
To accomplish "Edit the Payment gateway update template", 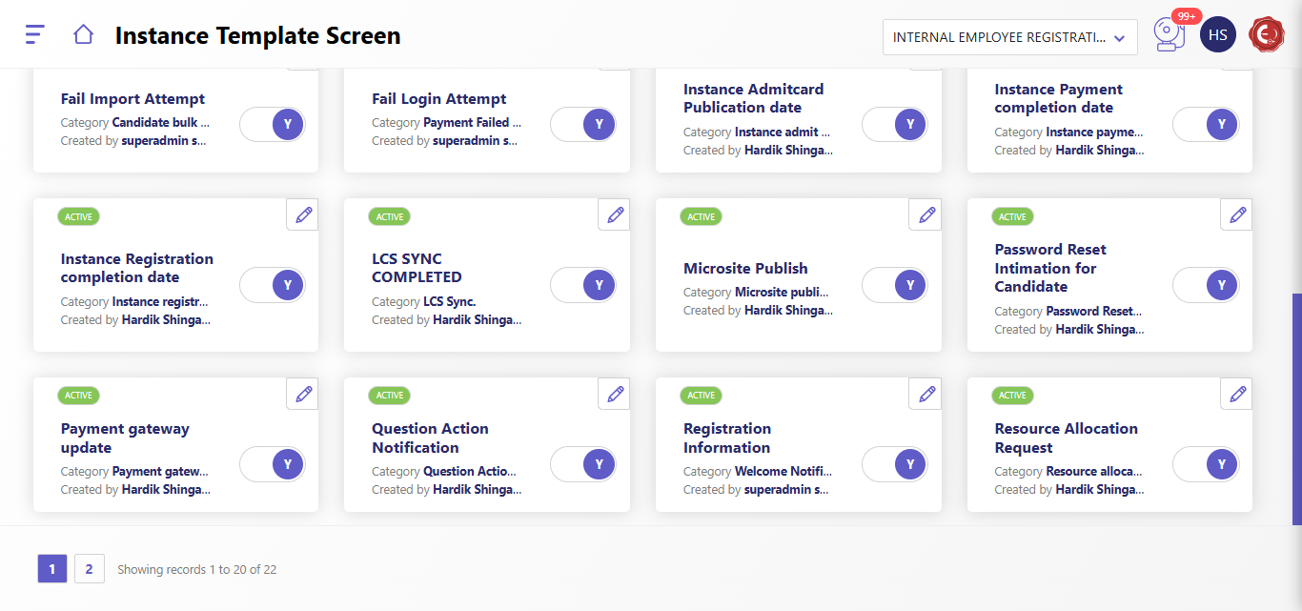I will click(303, 394).
